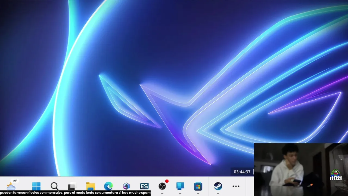
Task: Show more taskbar items (three dots)
Action: (236, 186)
